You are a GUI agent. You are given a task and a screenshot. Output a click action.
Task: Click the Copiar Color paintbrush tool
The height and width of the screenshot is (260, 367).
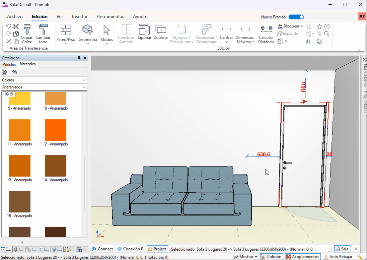[x=26, y=34]
